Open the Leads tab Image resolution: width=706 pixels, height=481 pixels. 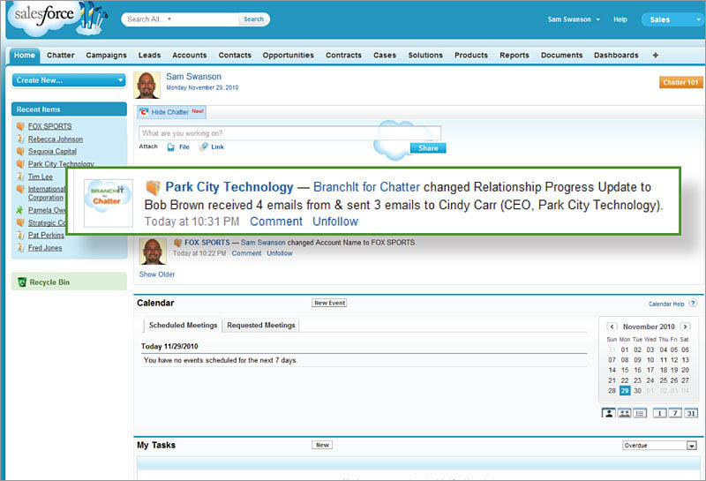[x=149, y=56]
